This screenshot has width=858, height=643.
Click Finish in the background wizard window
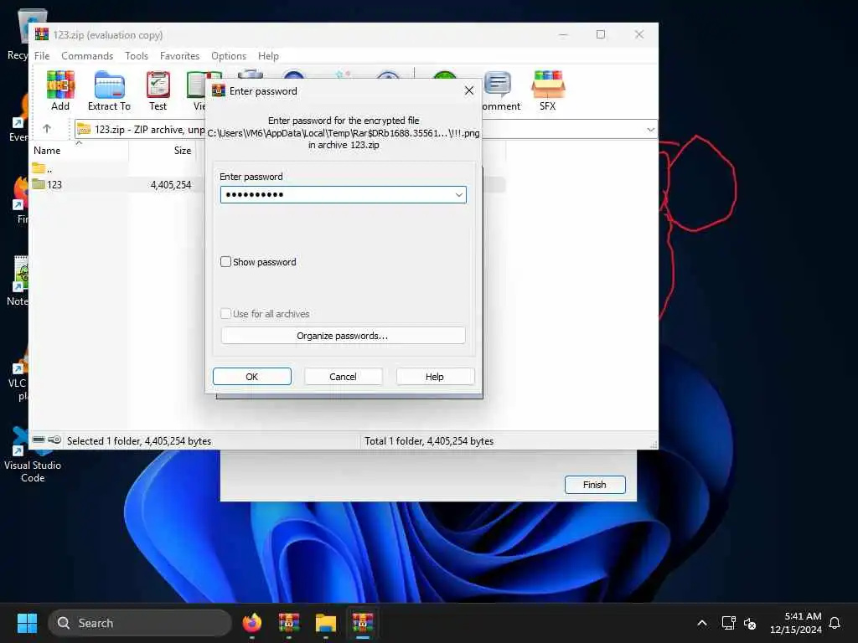595,485
